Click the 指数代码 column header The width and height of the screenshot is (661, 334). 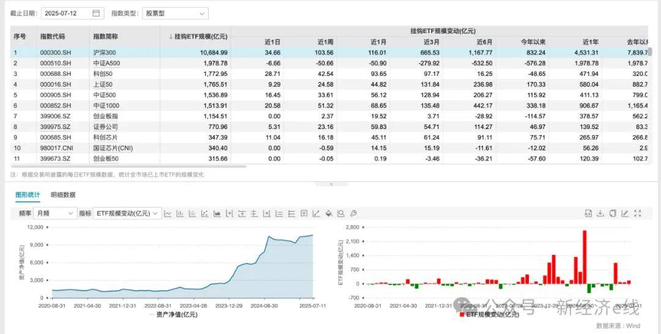click(53, 37)
